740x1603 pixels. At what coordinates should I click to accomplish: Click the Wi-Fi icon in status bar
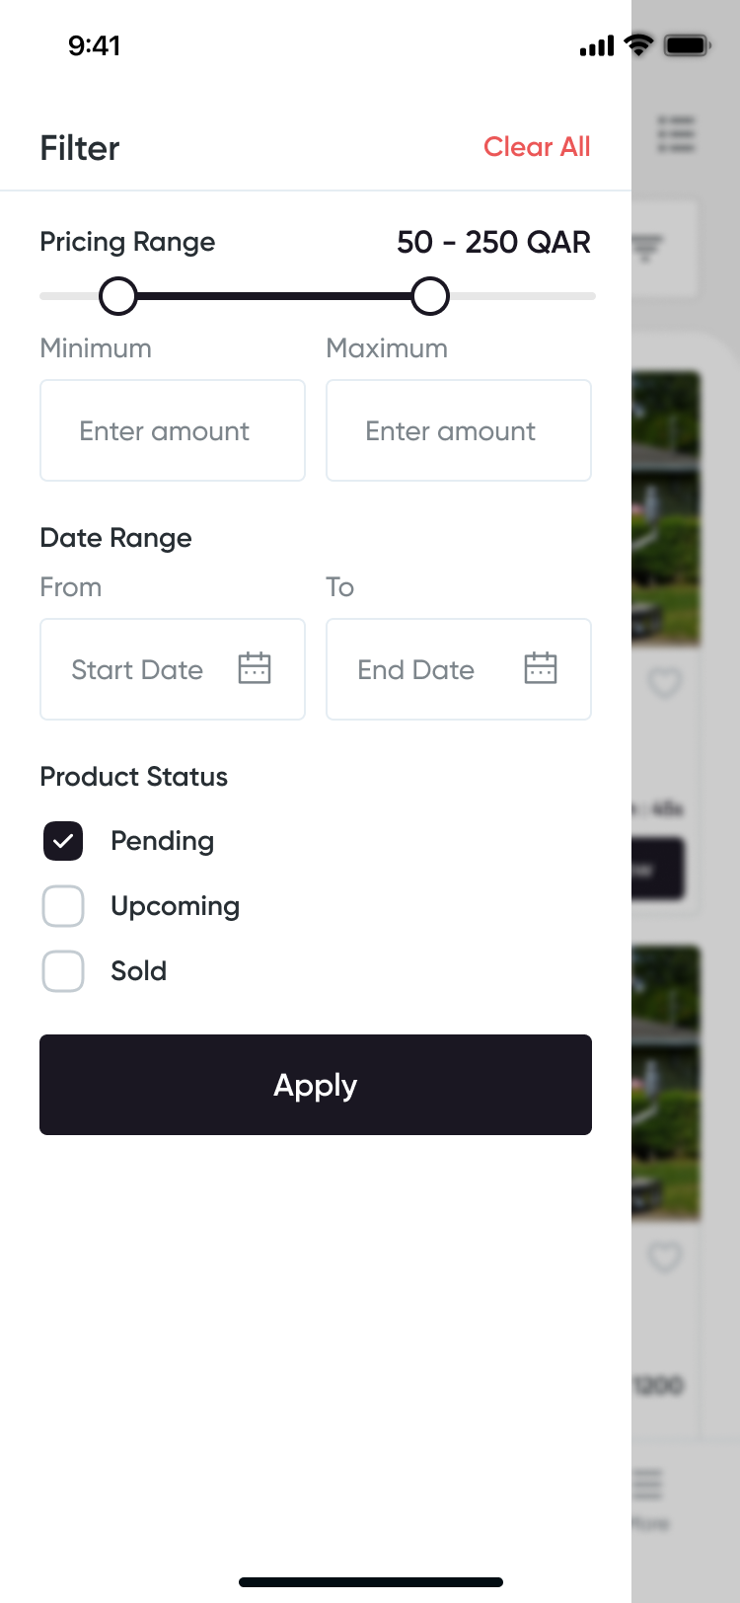point(639,45)
